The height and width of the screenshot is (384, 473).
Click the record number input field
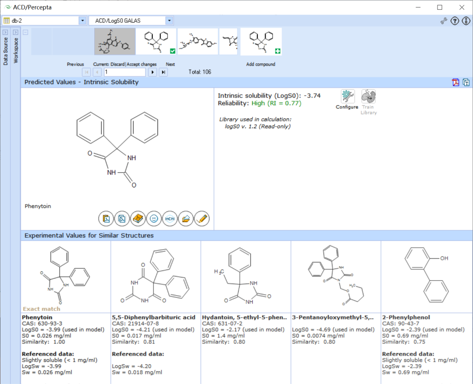coord(125,72)
